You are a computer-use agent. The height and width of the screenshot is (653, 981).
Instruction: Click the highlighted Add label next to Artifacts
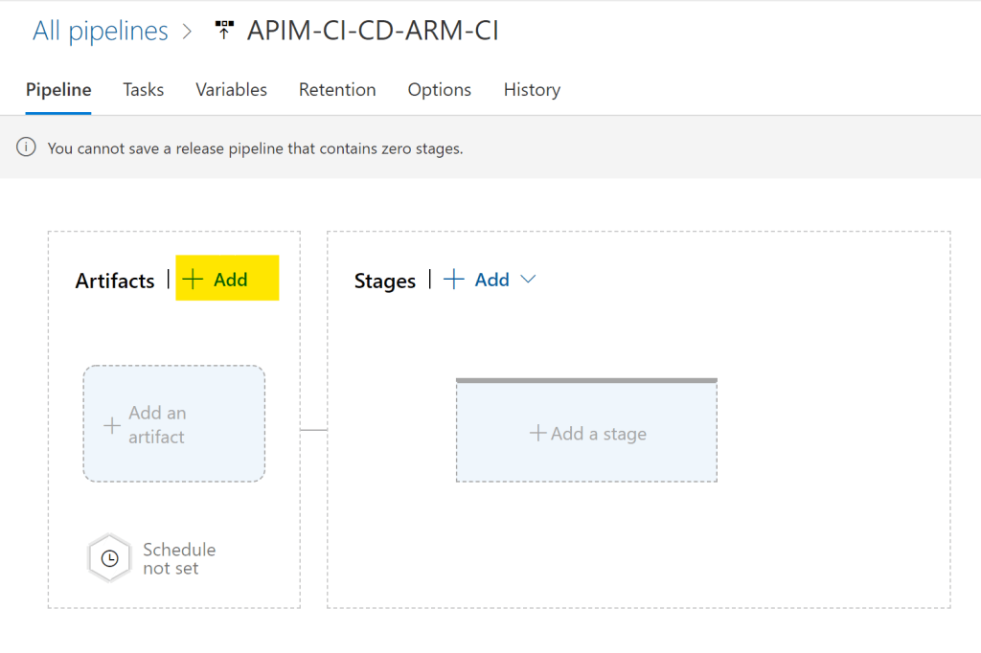231,280
